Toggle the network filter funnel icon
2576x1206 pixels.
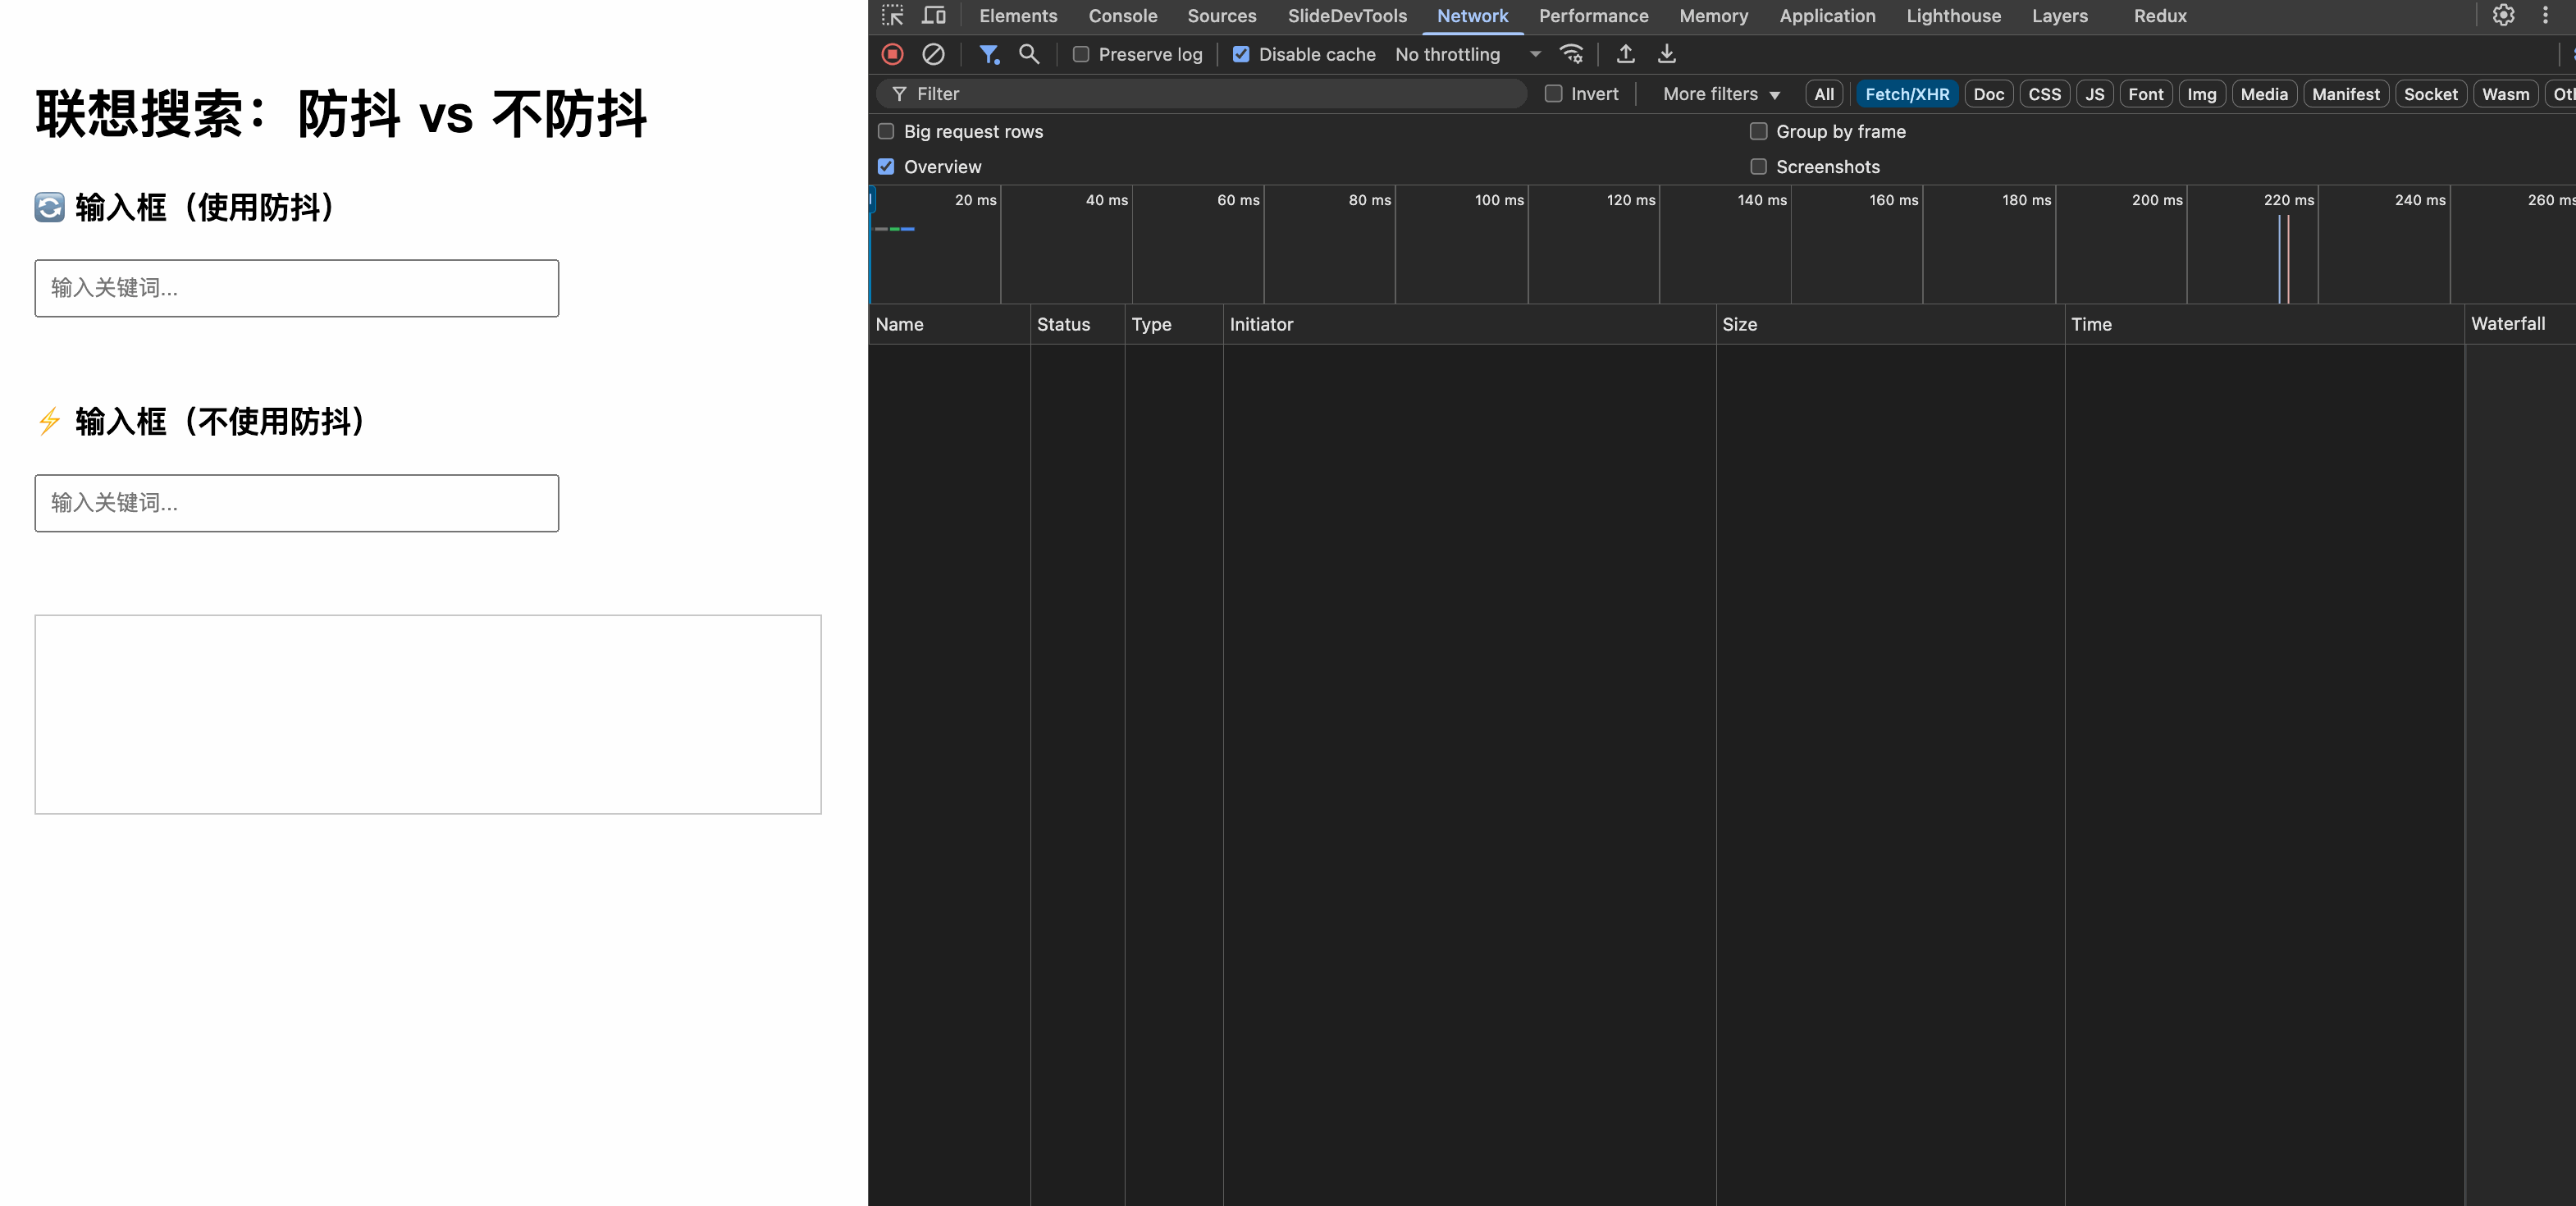[988, 54]
